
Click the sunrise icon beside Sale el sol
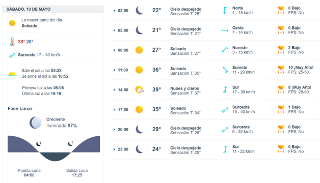(12, 74)
